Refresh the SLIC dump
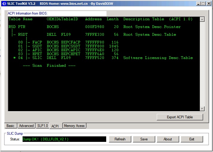213x152 pixels. 120,139
